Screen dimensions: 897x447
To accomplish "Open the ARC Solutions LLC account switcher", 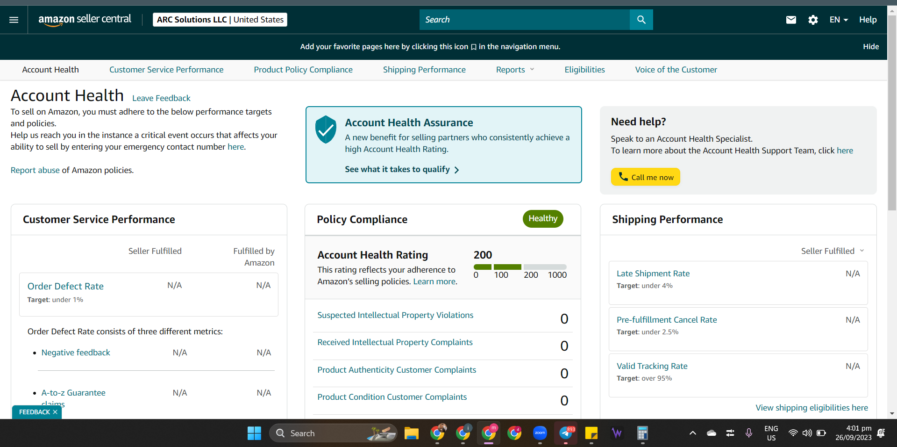I will (x=220, y=20).
